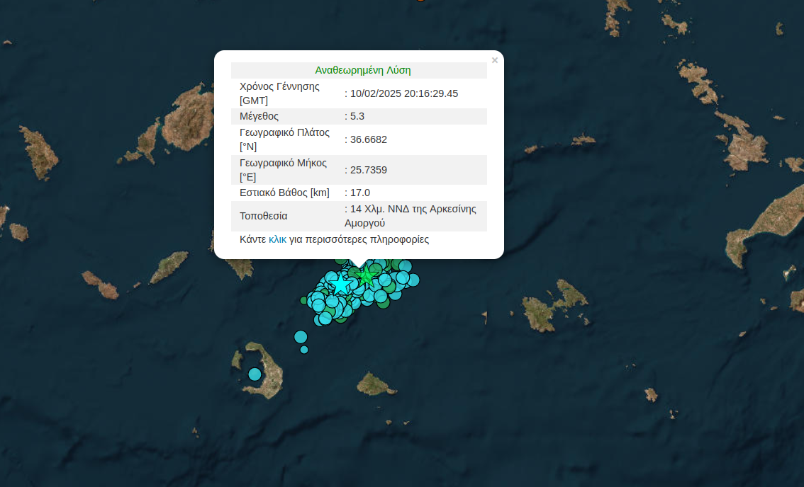Click the longitude value '25.7359'
Image resolution: width=804 pixels, height=487 pixels.
click(x=369, y=170)
